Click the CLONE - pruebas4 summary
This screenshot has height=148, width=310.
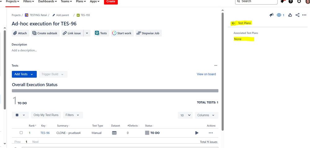point(69,133)
